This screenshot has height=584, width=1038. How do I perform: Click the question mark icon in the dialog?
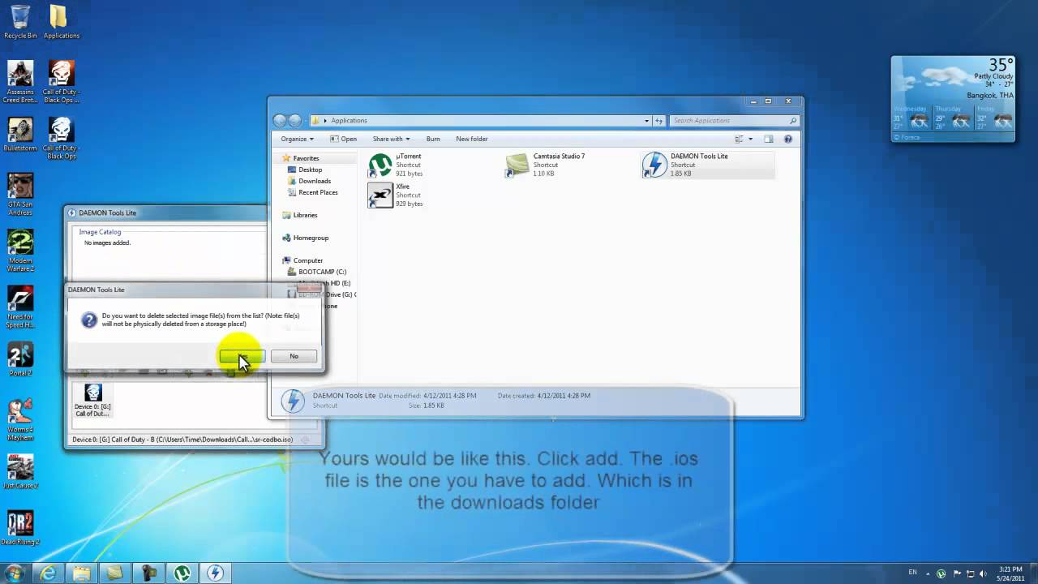tap(89, 320)
